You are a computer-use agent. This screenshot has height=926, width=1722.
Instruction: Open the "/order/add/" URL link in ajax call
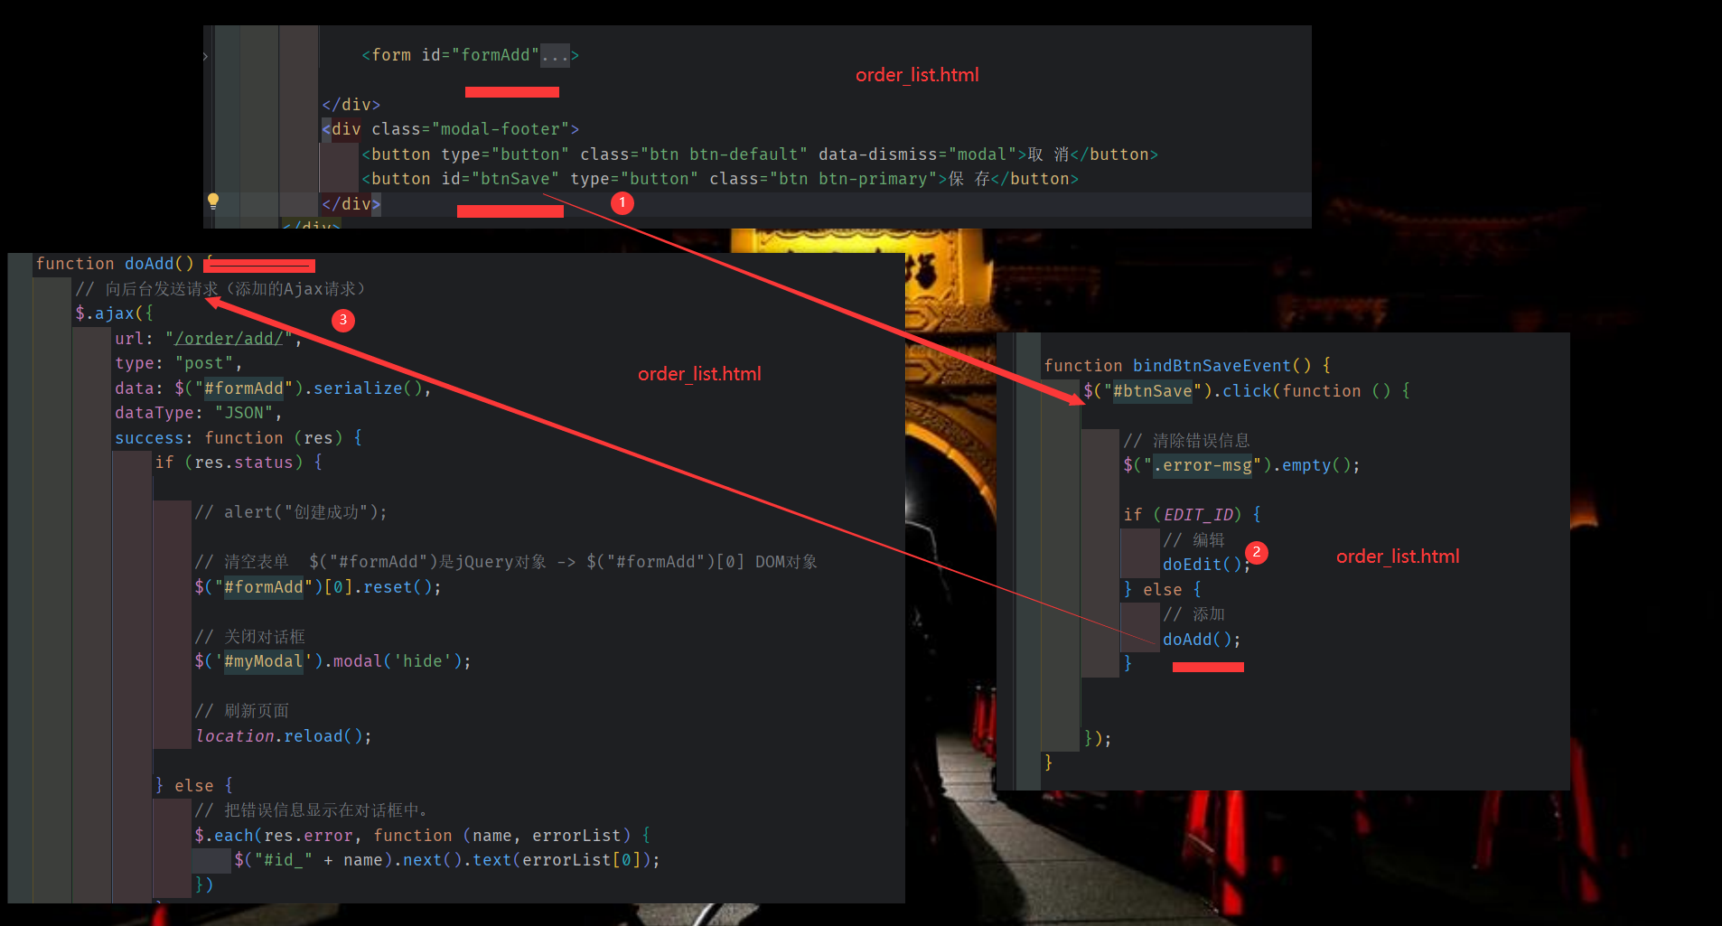pyautogui.click(x=229, y=339)
